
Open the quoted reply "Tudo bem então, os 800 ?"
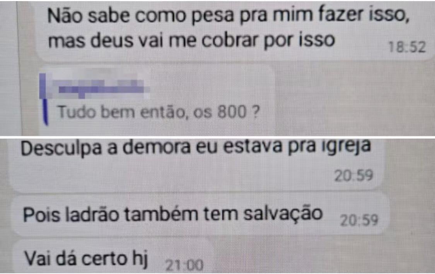[x=159, y=112]
